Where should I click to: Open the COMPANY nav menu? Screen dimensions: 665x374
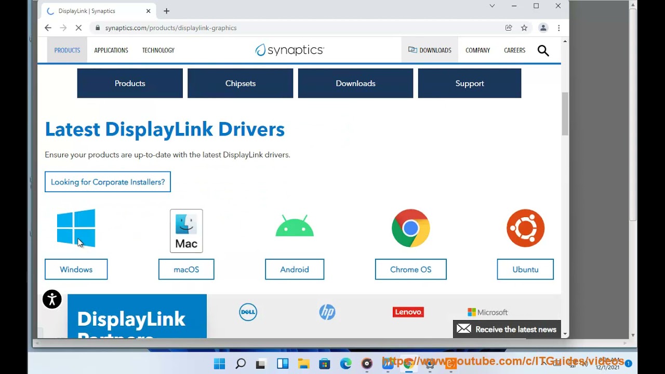click(477, 50)
